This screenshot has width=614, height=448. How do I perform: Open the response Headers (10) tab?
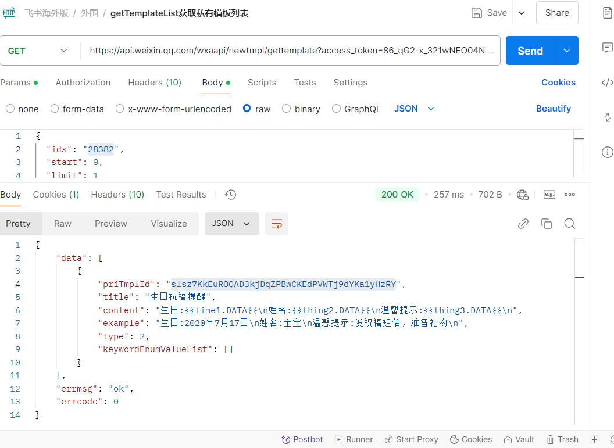click(117, 195)
